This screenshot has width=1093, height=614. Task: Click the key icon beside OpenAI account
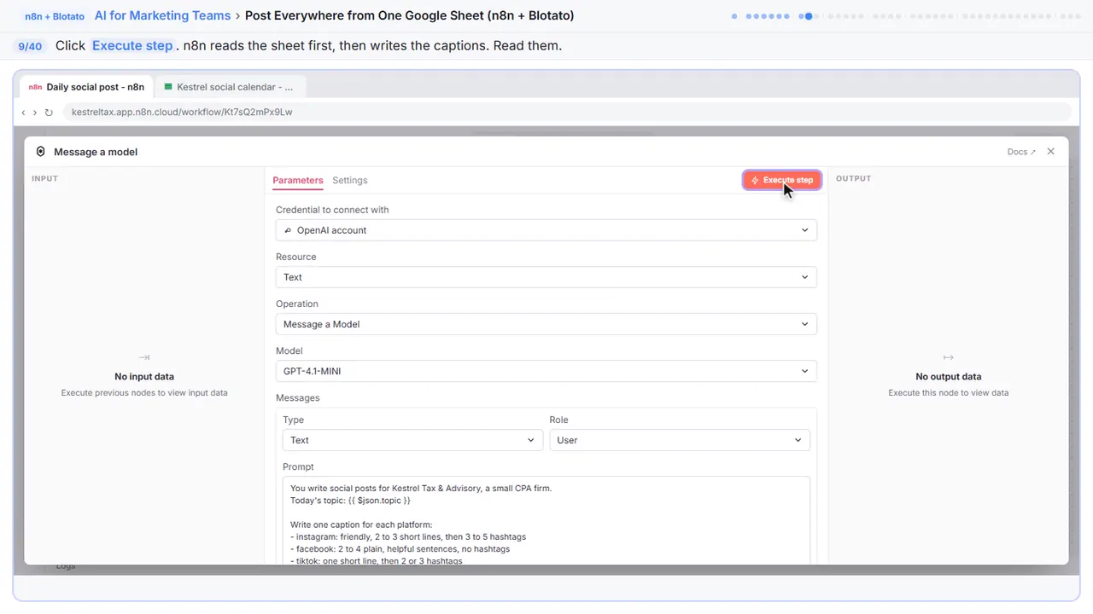pos(288,230)
